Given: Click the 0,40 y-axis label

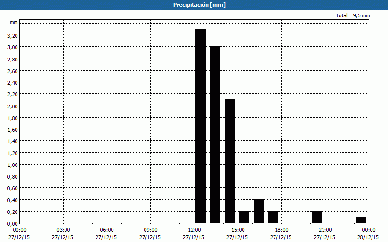Looking at the screenshot, I should point(13,200).
